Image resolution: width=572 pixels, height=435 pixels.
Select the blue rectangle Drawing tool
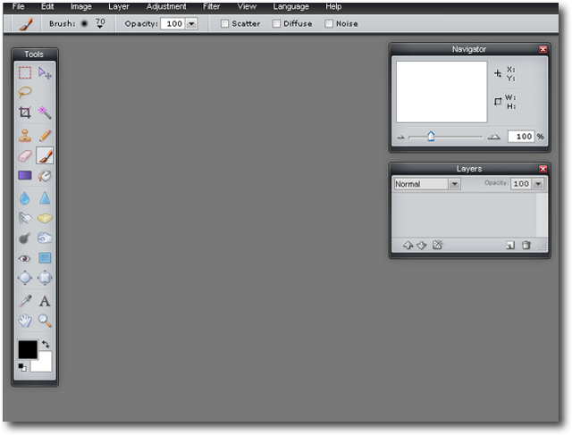tap(45, 258)
